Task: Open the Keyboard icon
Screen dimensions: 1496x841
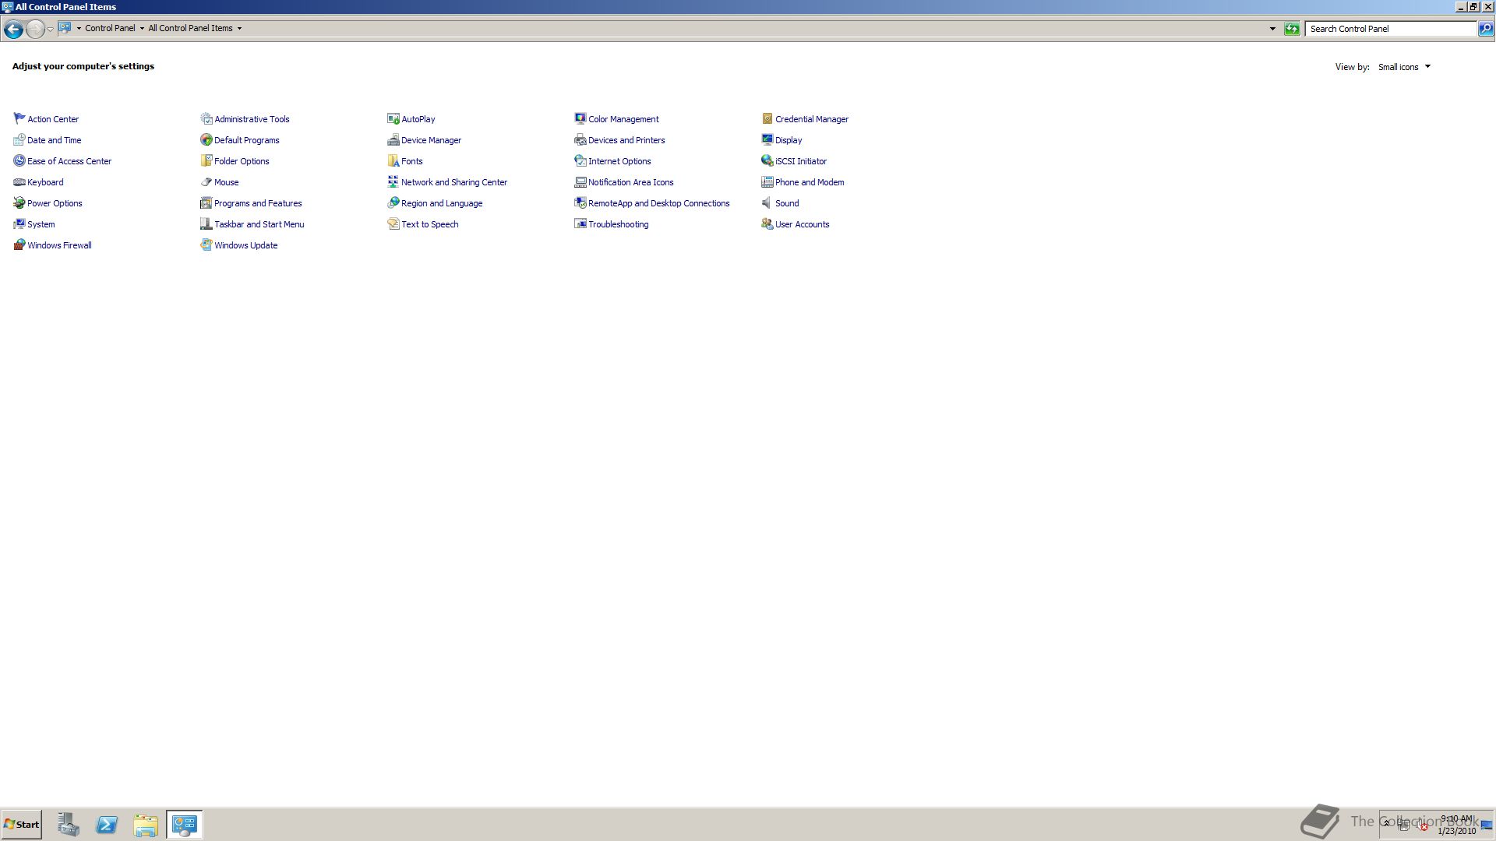Action: click(x=19, y=181)
